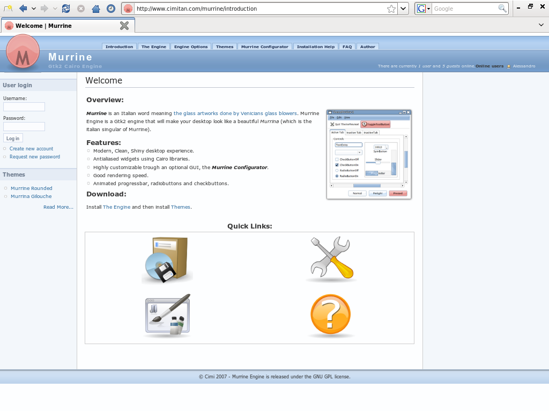Screen dimensions: 549x411
Task: Click the Welcome page heading
Action: point(104,81)
